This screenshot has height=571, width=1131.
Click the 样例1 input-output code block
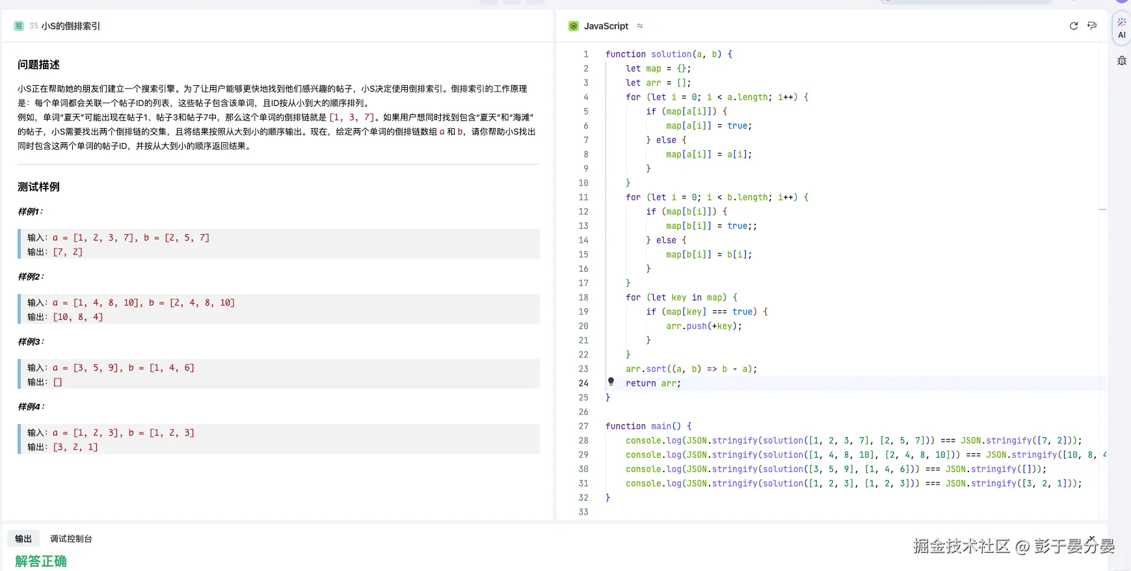coord(278,245)
